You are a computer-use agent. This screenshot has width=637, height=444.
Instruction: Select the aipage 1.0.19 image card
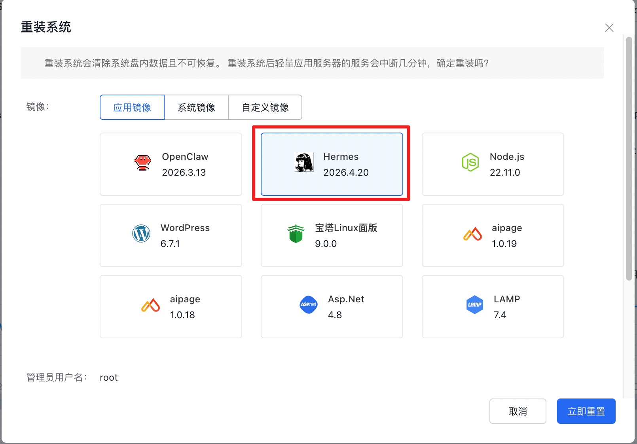[493, 235]
